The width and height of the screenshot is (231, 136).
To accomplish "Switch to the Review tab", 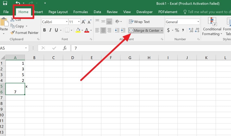I will [x=112, y=12].
